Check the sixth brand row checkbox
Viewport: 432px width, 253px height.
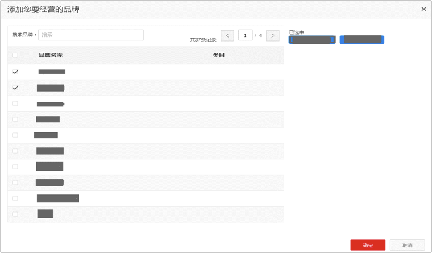15,151
